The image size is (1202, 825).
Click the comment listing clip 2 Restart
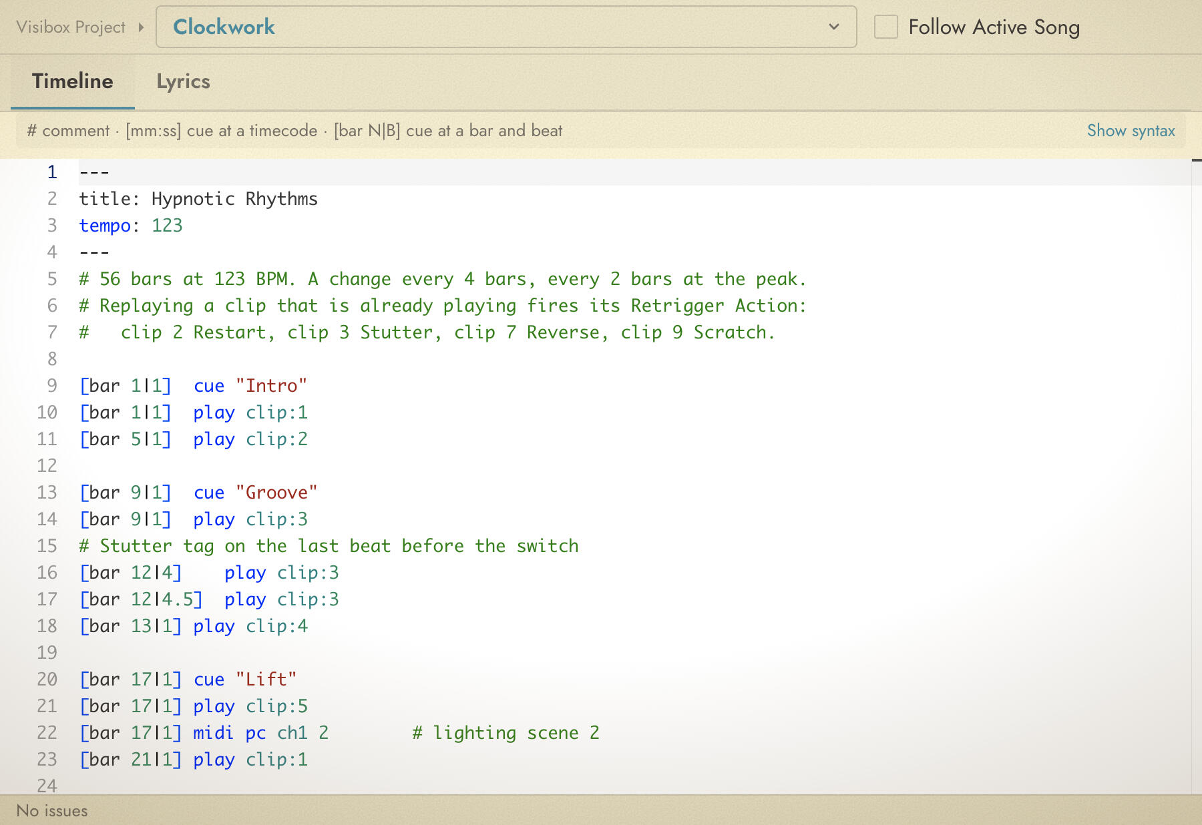click(x=427, y=332)
